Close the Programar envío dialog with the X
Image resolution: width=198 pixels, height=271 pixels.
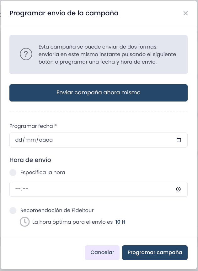(x=185, y=13)
